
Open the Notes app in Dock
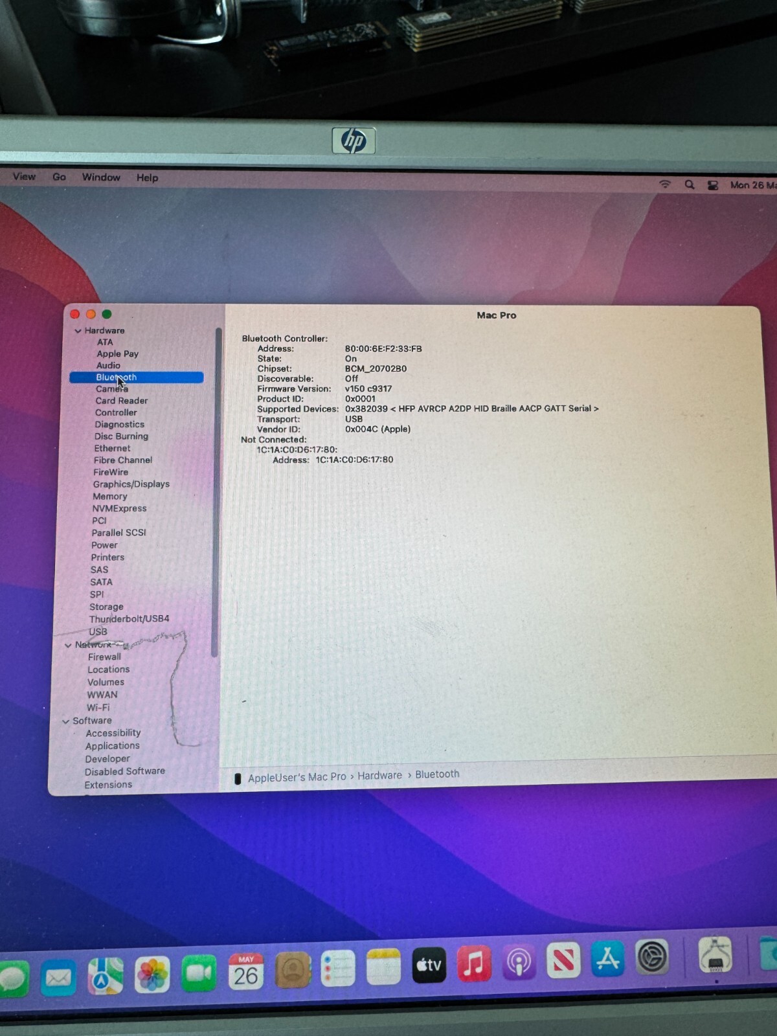[383, 967]
